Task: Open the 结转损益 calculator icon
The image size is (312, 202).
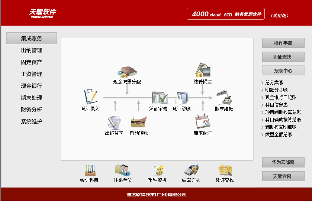Action: 203,70
